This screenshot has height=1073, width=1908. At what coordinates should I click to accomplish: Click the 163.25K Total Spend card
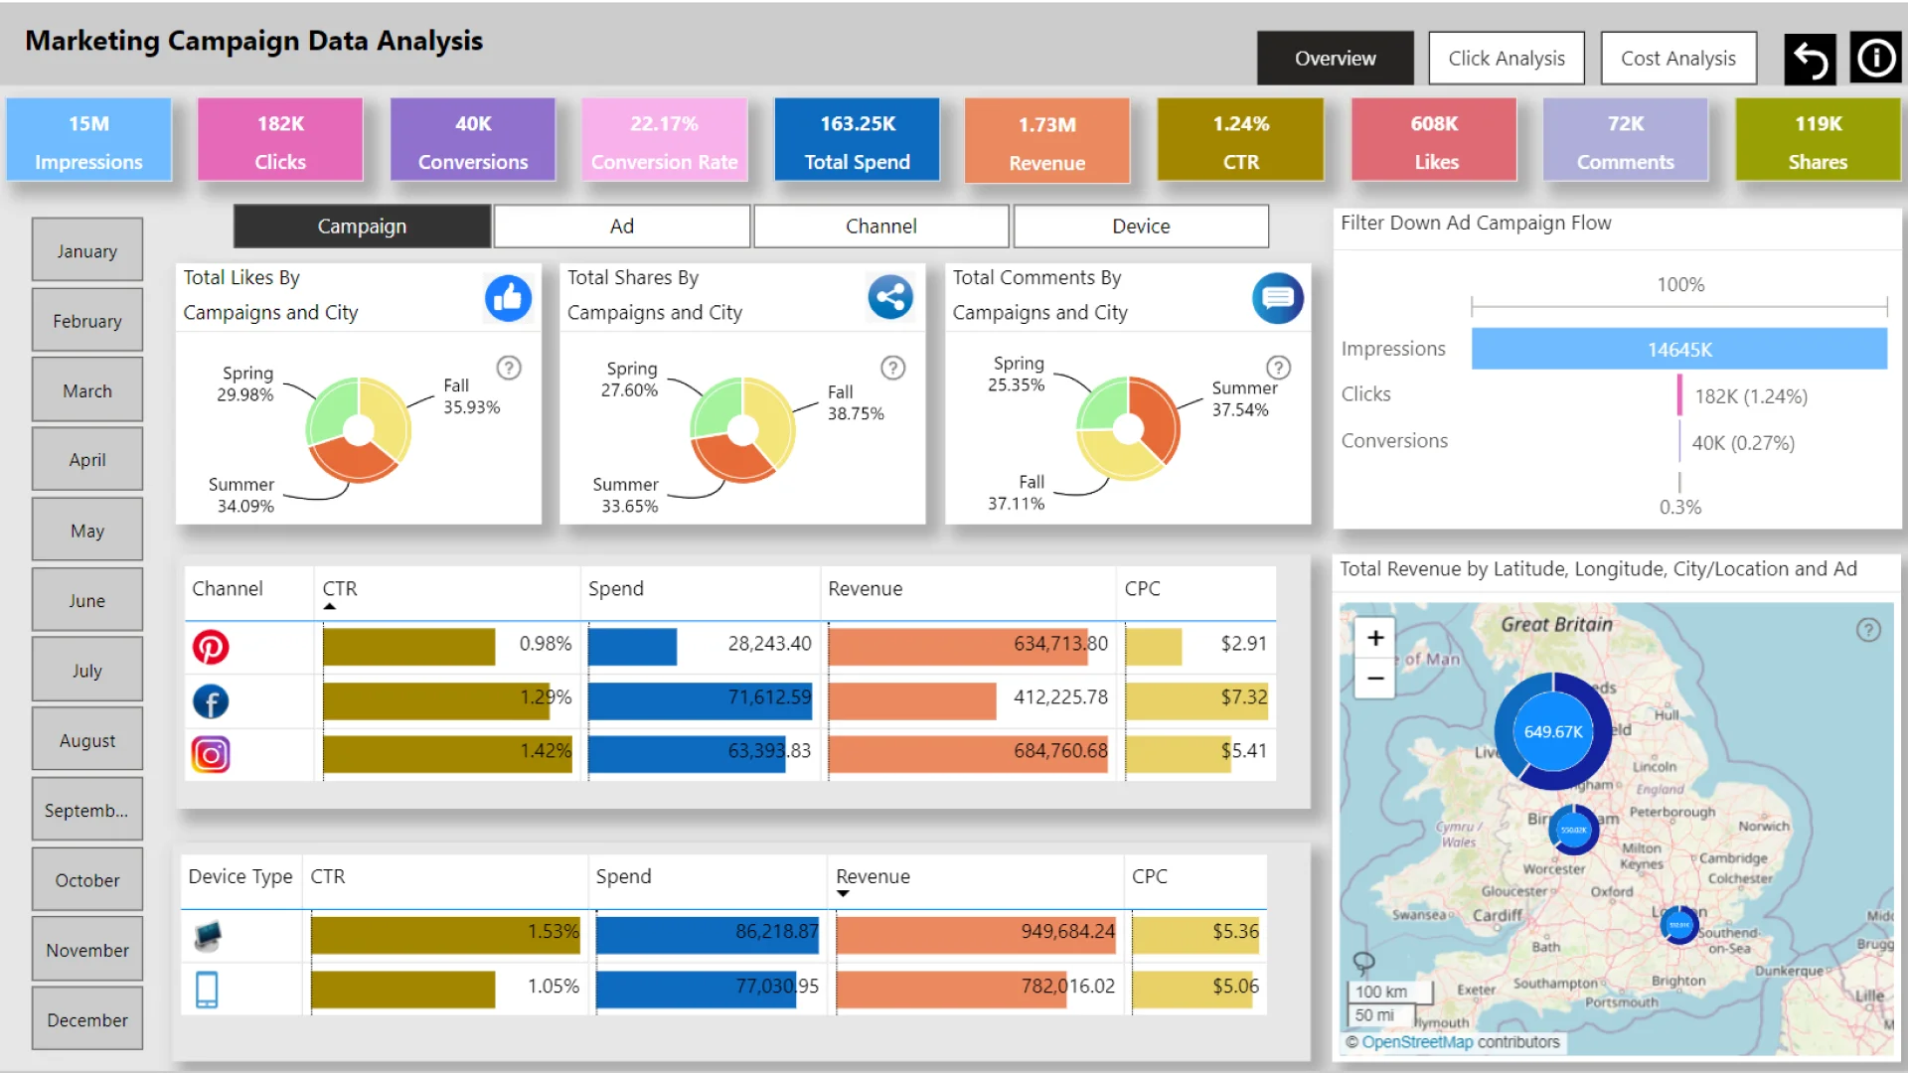(x=857, y=140)
